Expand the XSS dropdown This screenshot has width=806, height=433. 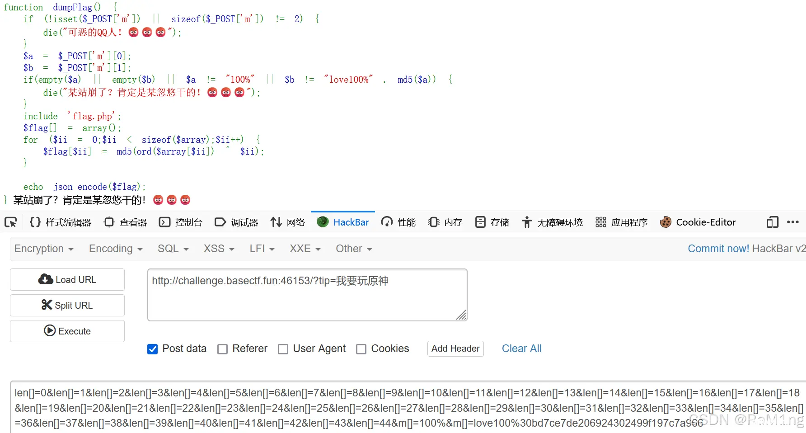point(219,249)
